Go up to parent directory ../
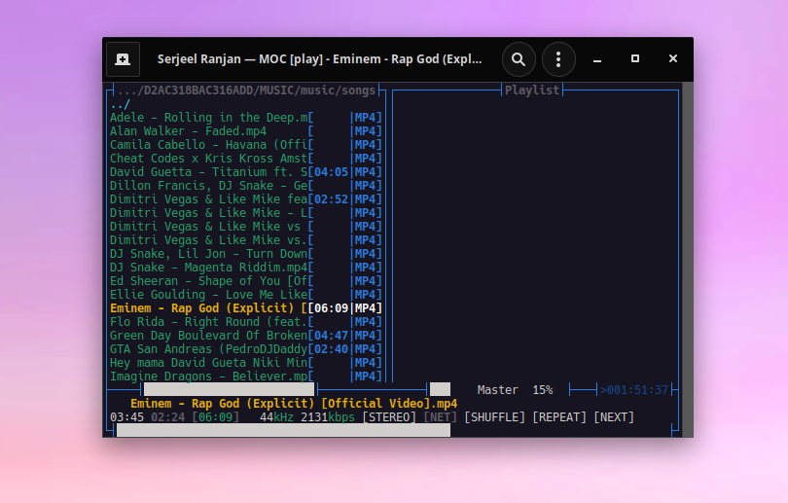The image size is (788, 503). [x=120, y=104]
